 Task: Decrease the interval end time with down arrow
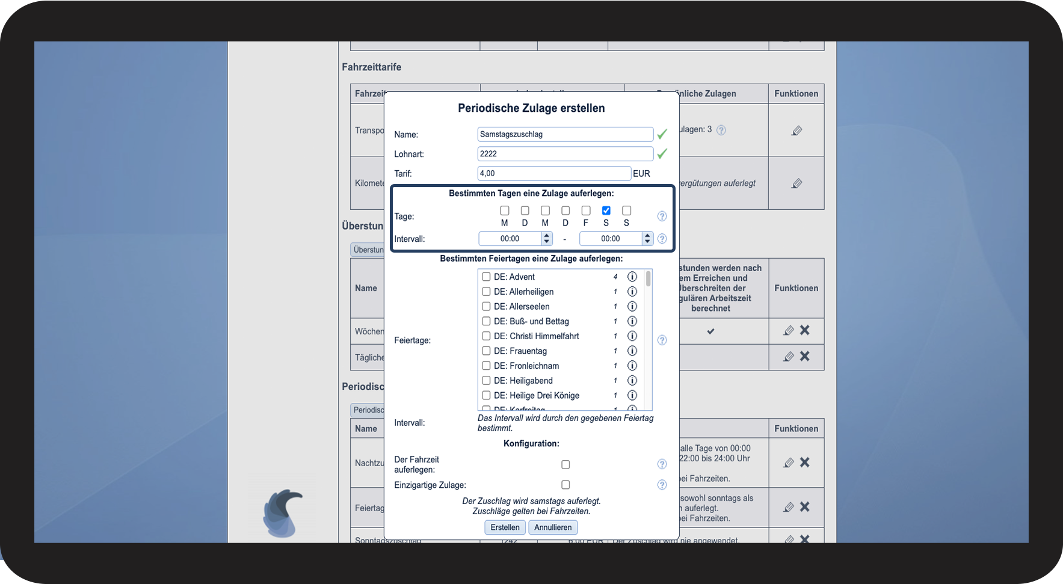click(647, 242)
